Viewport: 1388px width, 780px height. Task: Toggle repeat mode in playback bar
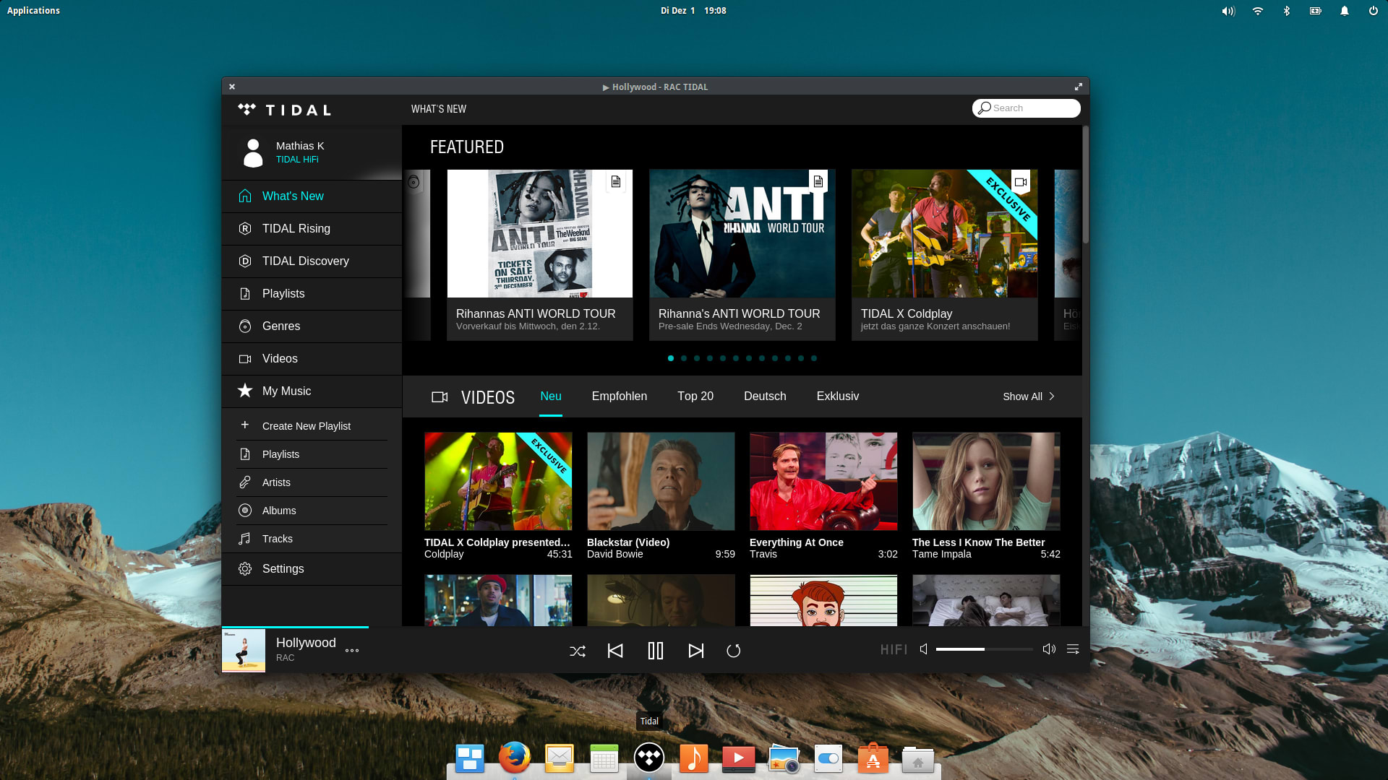coord(734,650)
